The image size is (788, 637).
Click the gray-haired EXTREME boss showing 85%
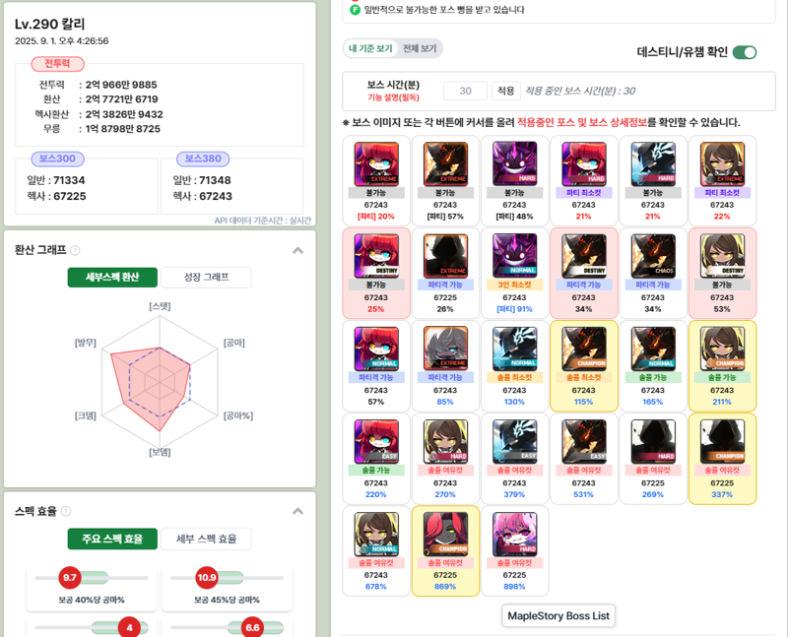[x=445, y=349]
